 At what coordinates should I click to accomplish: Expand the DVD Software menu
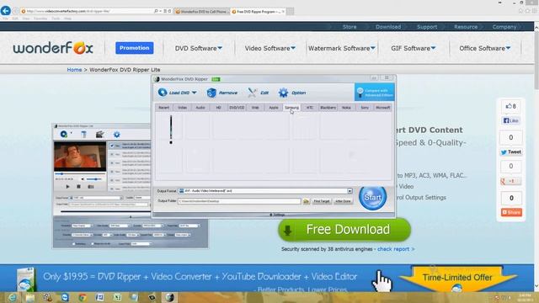(x=199, y=49)
